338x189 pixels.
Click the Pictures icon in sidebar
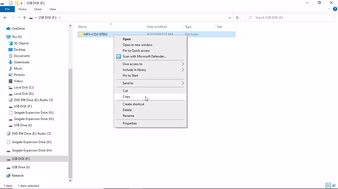coord(11,75)
